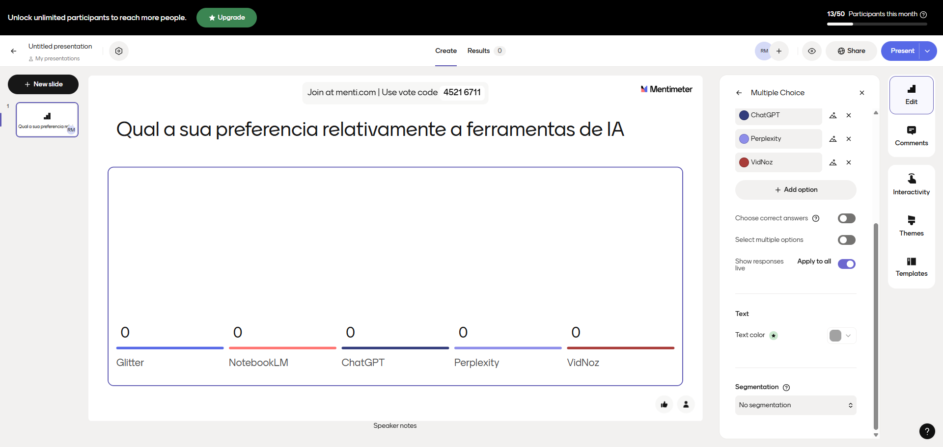Open the Edit panel

[912, 95]
